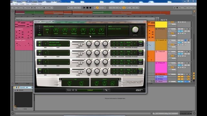Click the arrangement overview bar
The image size is (207, 116).
pos(103,13)
